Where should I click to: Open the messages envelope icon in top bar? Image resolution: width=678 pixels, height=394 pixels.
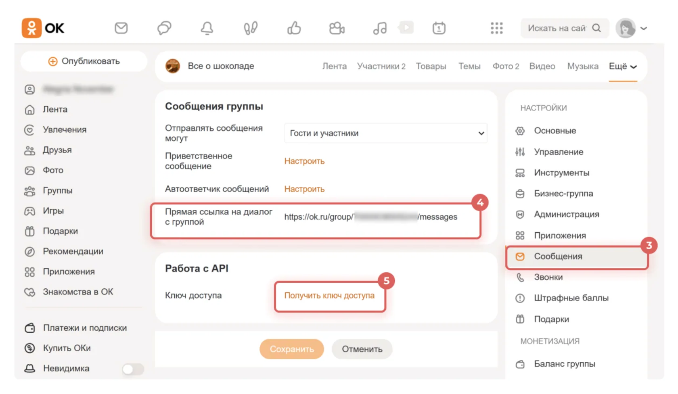pos(121,28)
